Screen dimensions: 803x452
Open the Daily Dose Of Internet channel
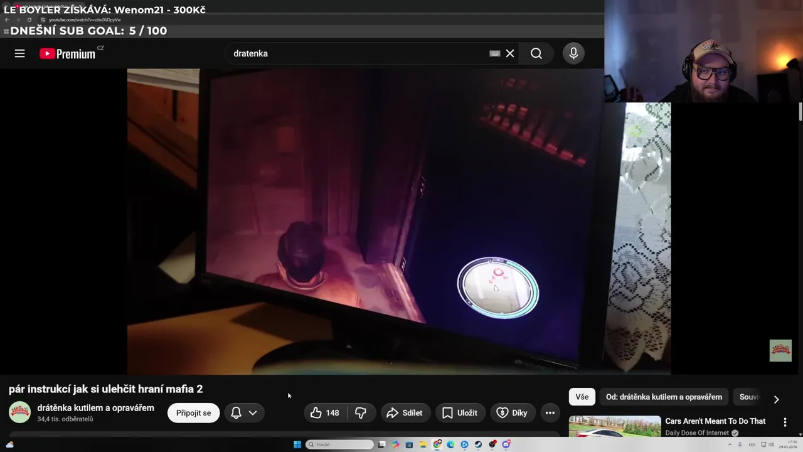coord(698,433)
